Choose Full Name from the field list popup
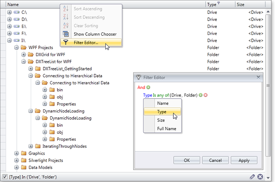This screenshot has width=275, height=182. coord(166,129)
